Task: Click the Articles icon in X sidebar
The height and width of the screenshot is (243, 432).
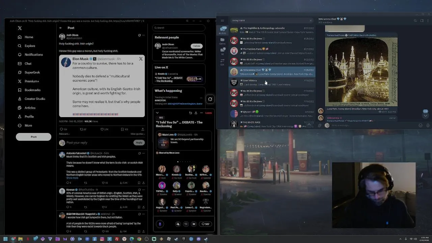Action: (20, 108)
